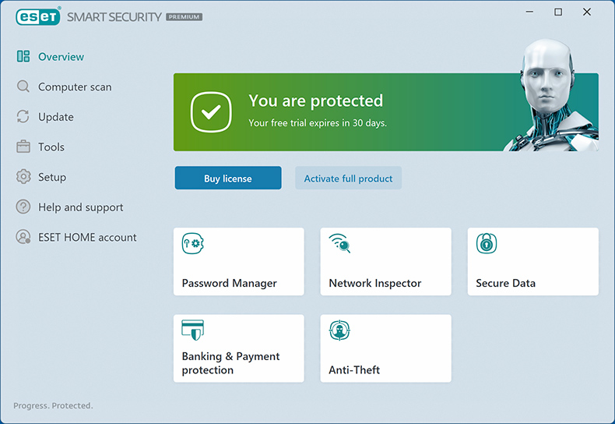This screenshot has height=424, width=615.
Task: Click the Setup gear icon
Action: pyautogui.click(x=23, y=177)
